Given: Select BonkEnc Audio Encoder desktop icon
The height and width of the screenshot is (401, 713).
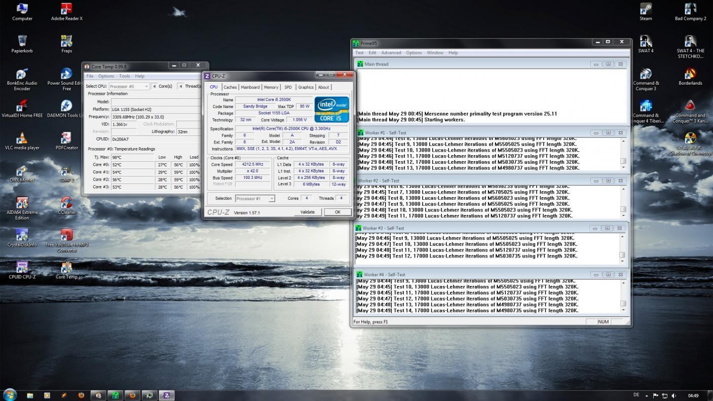Looking at the screenshot, I should tap(22, 79).
